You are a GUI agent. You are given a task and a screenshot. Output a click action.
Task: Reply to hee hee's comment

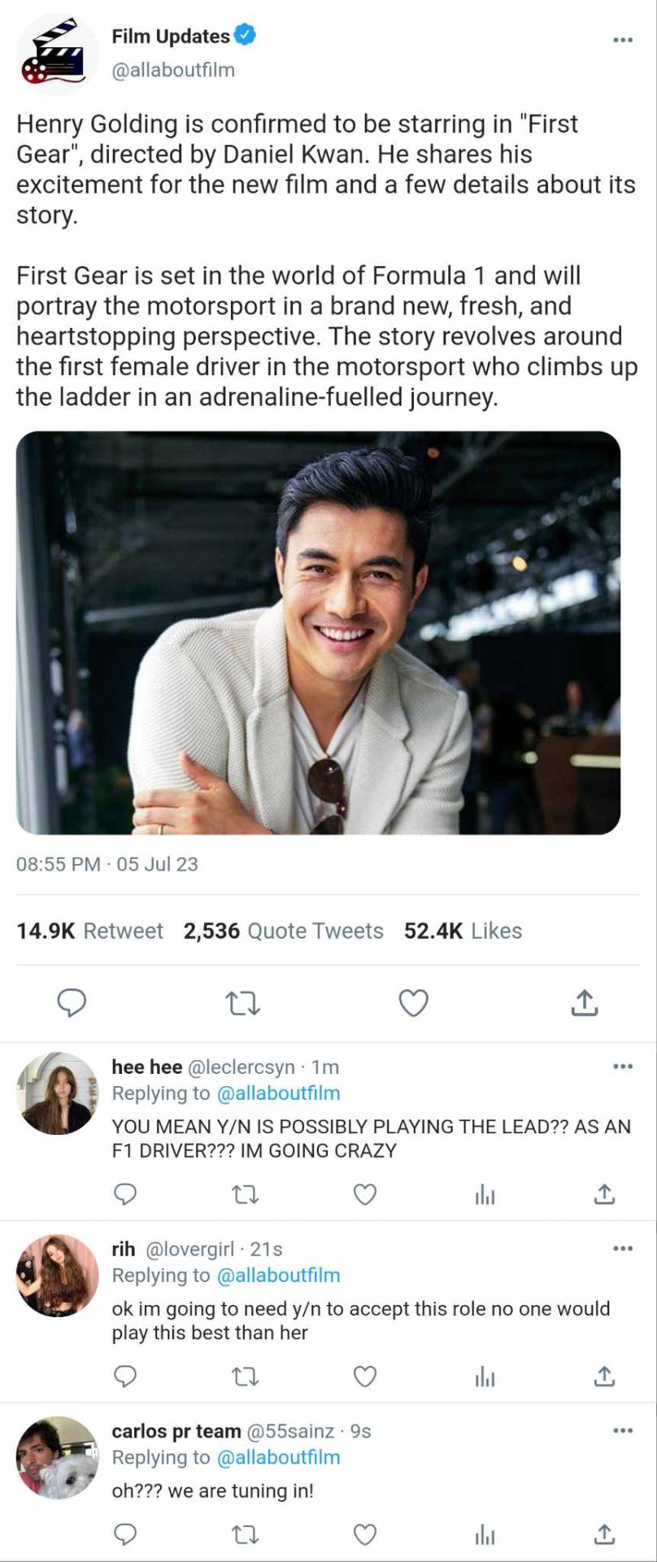124,1194
